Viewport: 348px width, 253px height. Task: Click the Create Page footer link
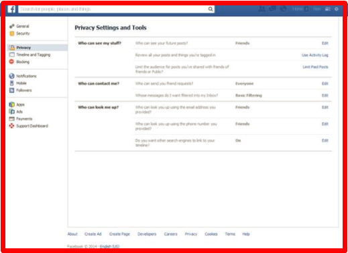coord(119,234)
